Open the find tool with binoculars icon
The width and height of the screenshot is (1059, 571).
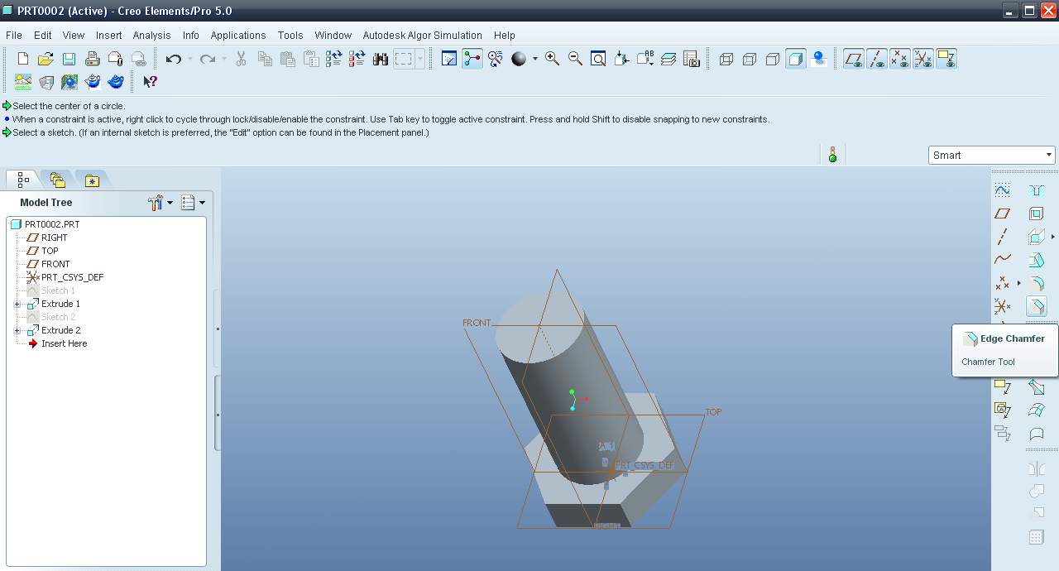[x=381, y=59]
